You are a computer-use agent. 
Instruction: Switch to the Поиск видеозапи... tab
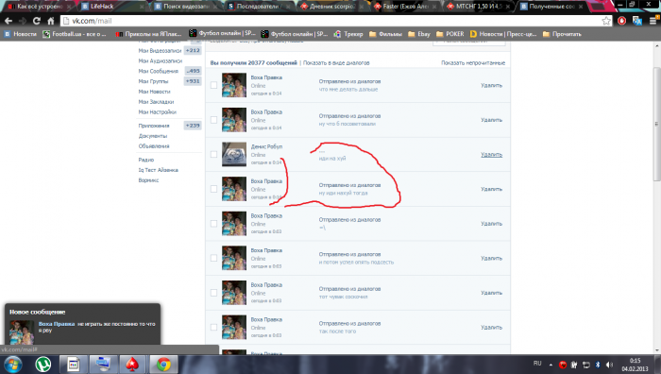click(x=185, y=7)
